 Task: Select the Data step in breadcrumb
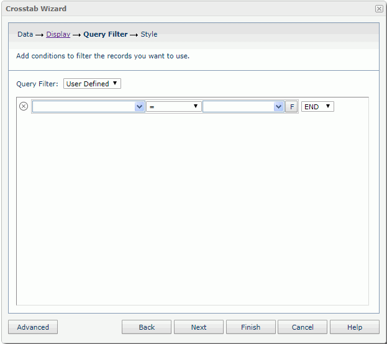coord(25,34)
